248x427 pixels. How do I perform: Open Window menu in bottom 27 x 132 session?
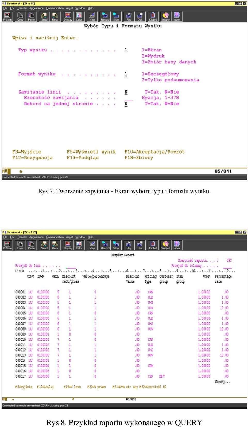click(80, 237)
